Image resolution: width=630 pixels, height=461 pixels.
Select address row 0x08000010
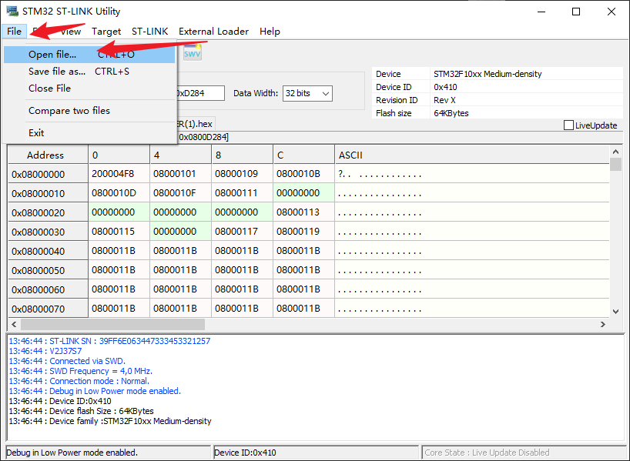[x=48, y=193]
